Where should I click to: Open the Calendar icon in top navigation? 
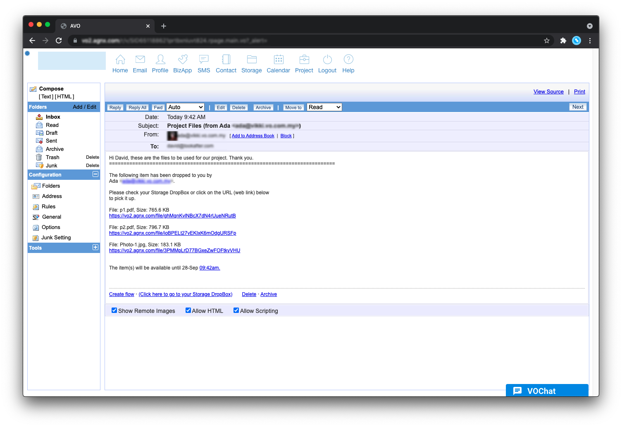click(x=278, y=60)
